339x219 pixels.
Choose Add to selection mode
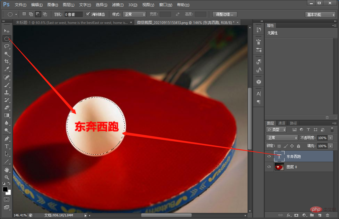[x=31, y=14]
